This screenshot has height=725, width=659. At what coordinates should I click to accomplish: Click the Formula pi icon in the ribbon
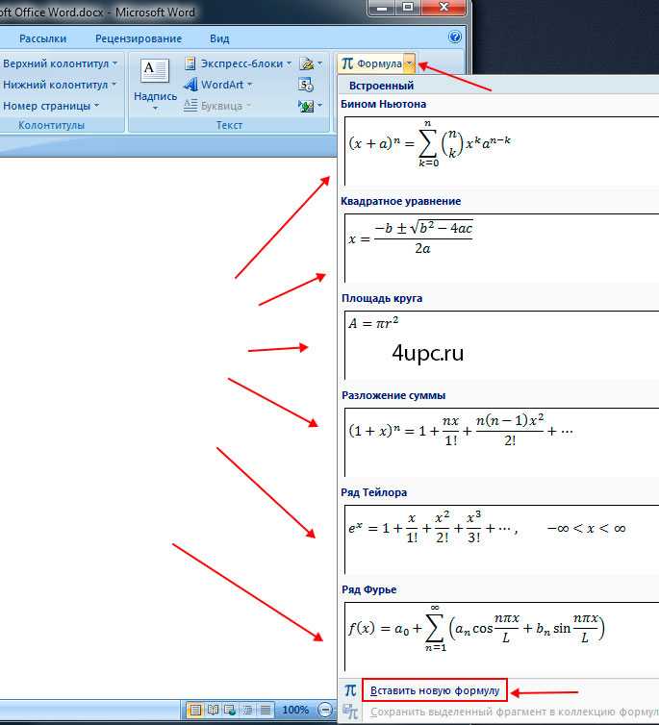(347, 63)
